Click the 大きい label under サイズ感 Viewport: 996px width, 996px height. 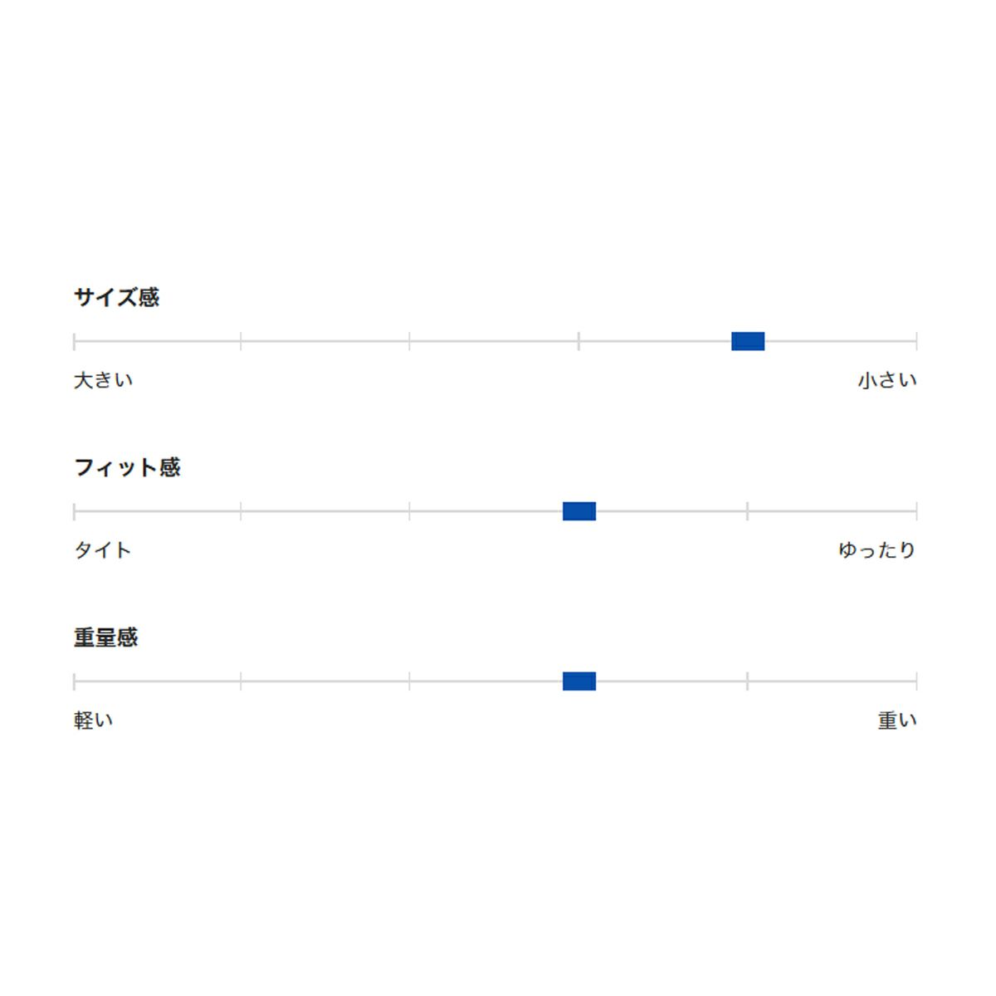(x=103, y=380)
